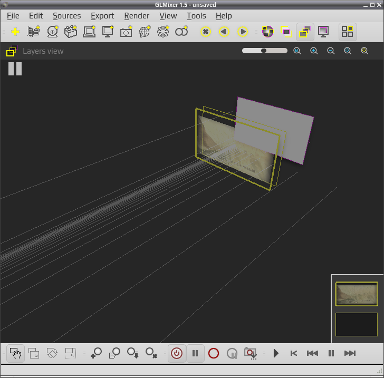
Task: Delete current source with the yellow X
Action: click(x=206, y=32)
